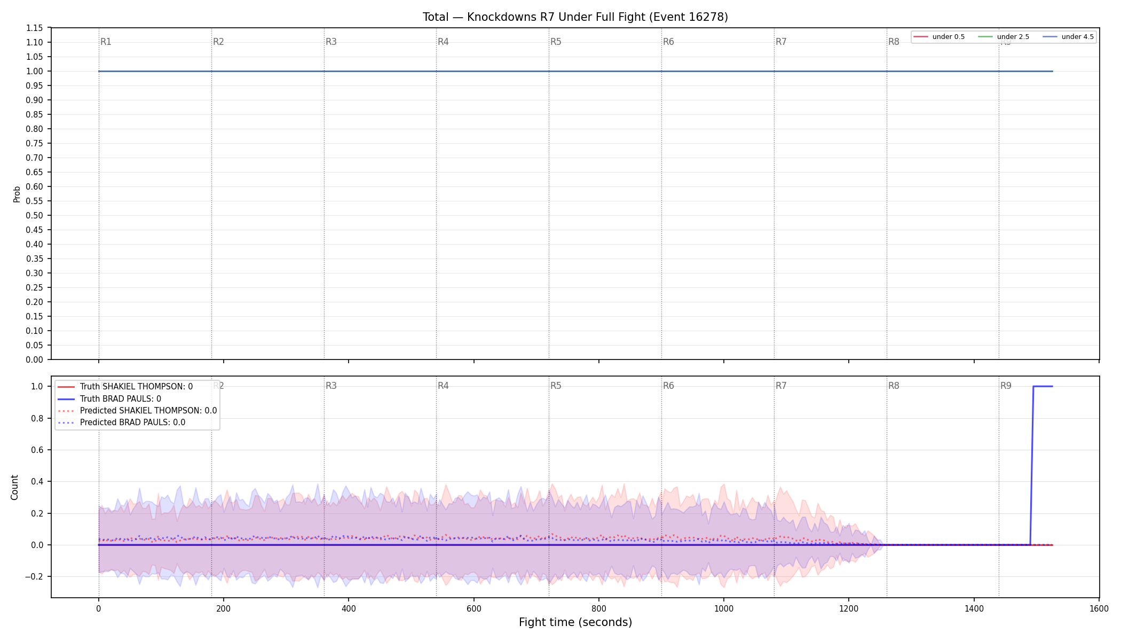
Task: Click the R6 round marker in the Count chart
Action: pyautogui.click(x=668, y=386)
